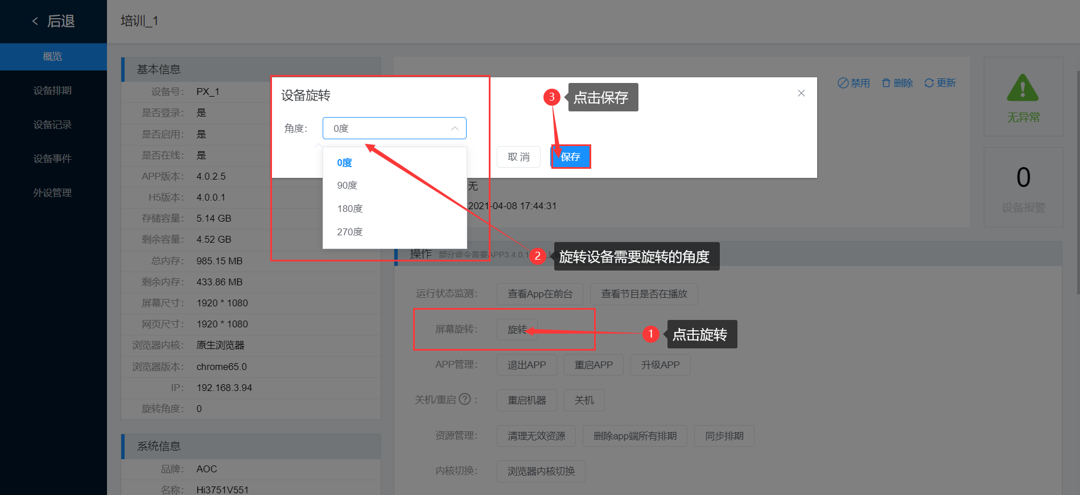The image size is (1080, 495).
Task: Click the 浏览器内核切换 button
Action: coord(541,471)
